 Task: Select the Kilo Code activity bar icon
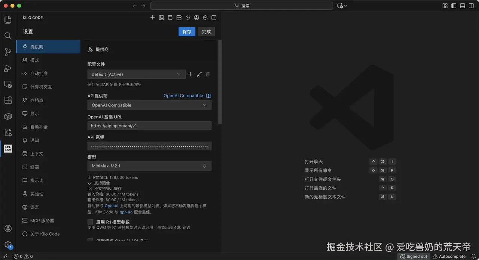(8, 149)
